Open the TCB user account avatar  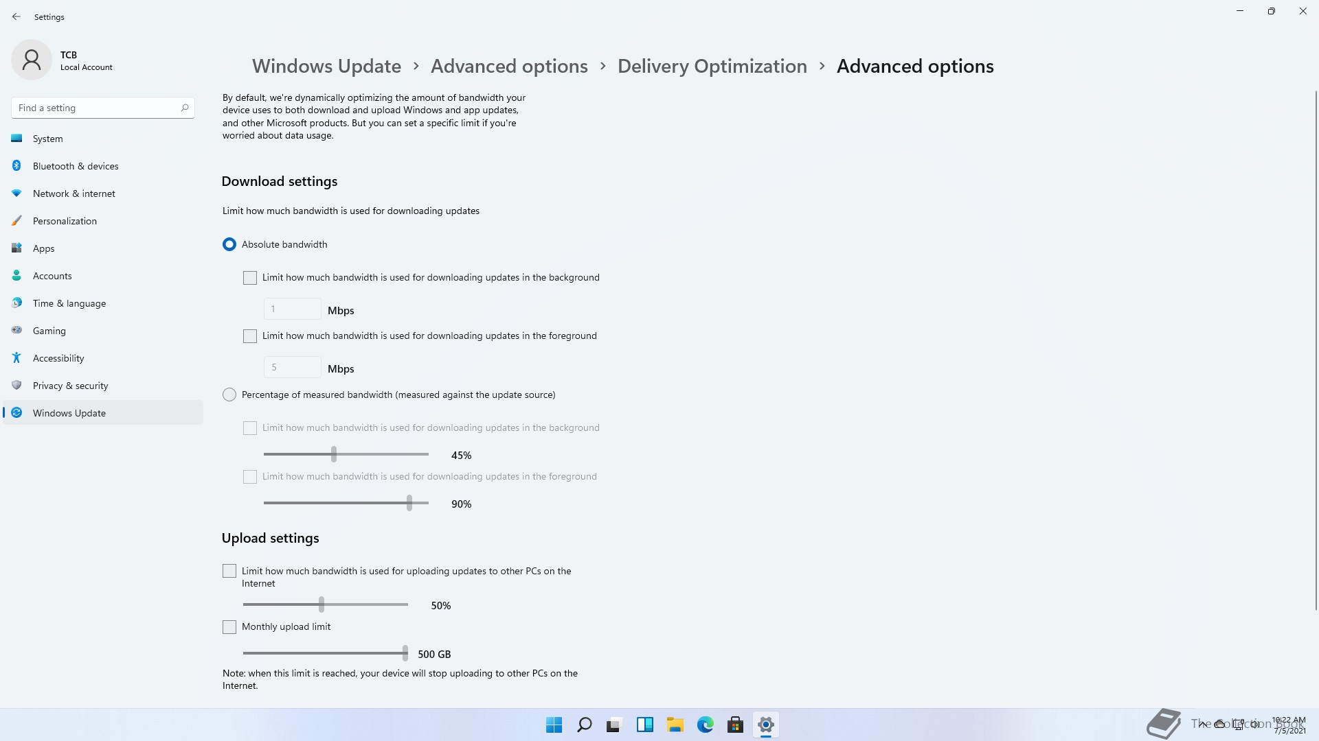(32, 60)
